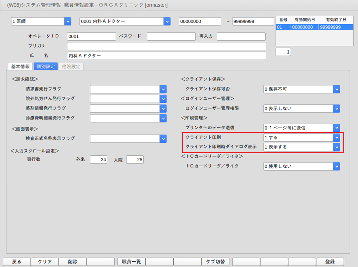Expand the 院外処方せん発行フラグ dropdown

(x=163, y=99)
